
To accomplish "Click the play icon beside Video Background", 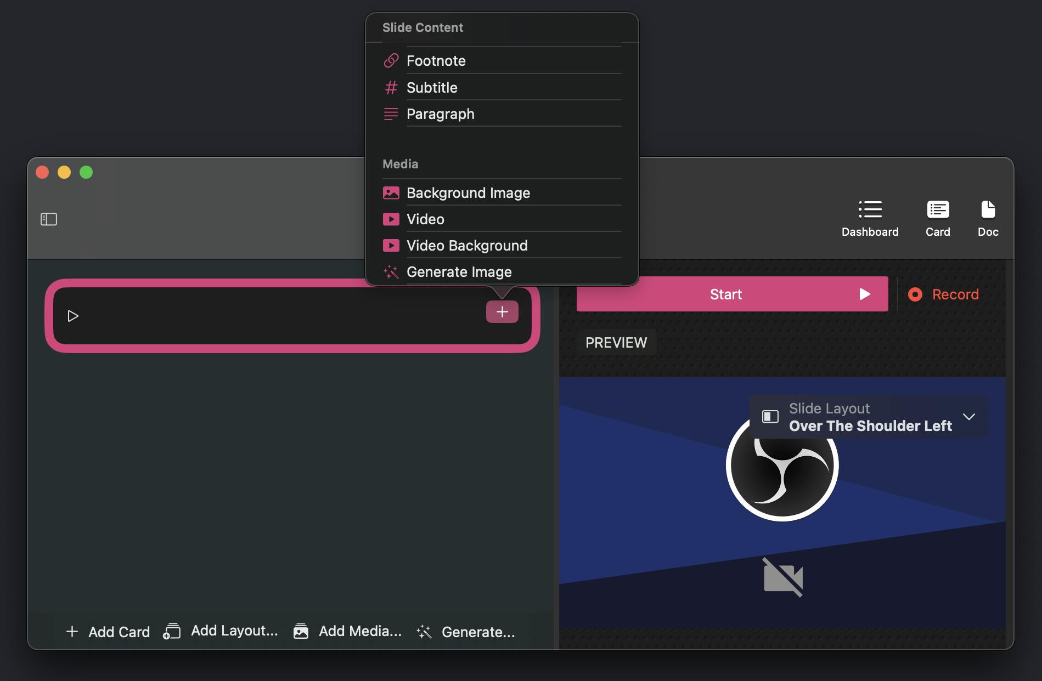I will pos(391,245).
